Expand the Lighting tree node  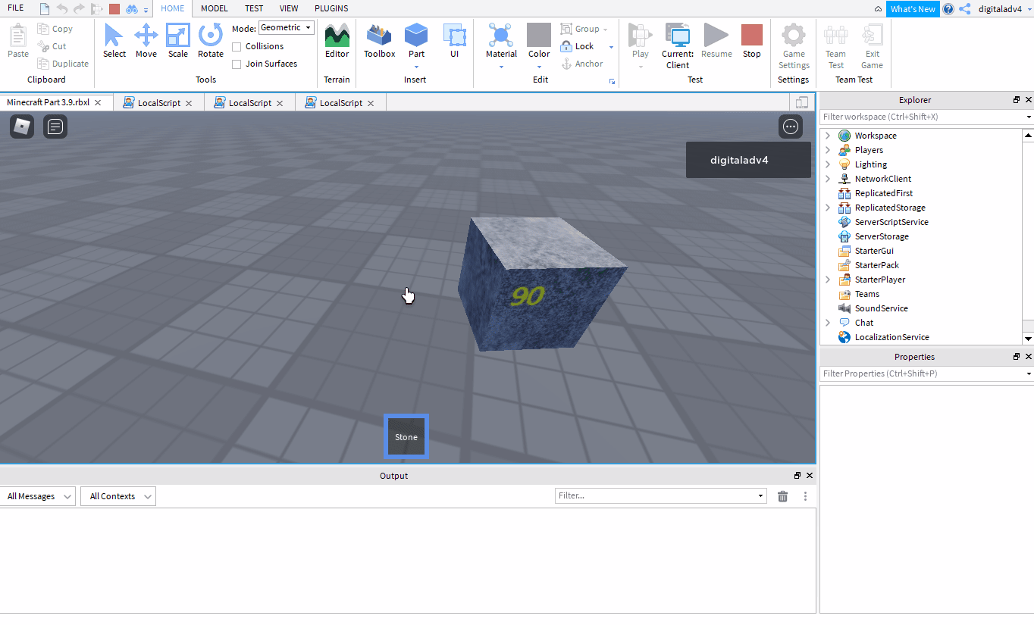click(x=828, y=164)
